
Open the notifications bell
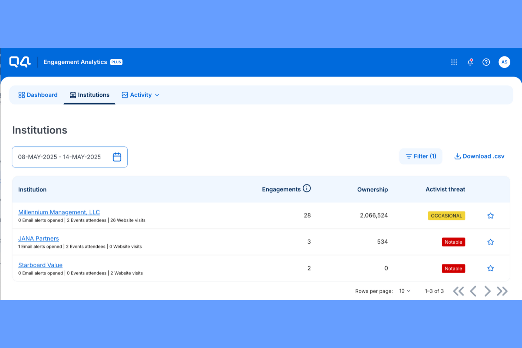(x=470, y=62)
